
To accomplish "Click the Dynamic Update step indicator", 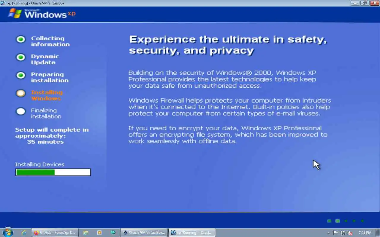I will [21, 57].
